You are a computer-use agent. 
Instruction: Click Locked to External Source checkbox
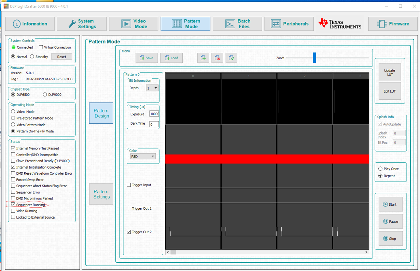13,217
